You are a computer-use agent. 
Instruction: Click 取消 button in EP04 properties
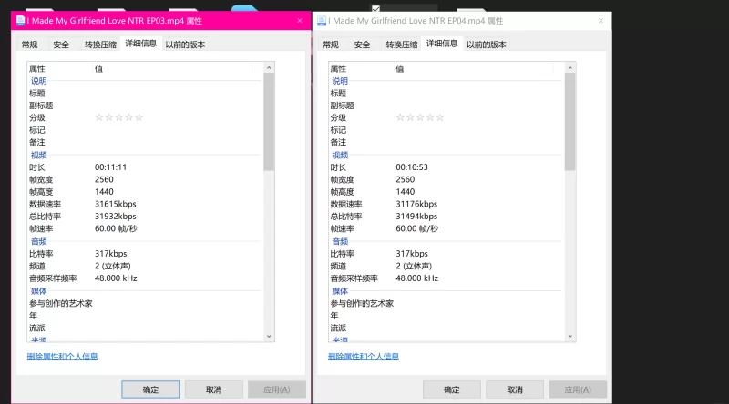click(514, 389)
